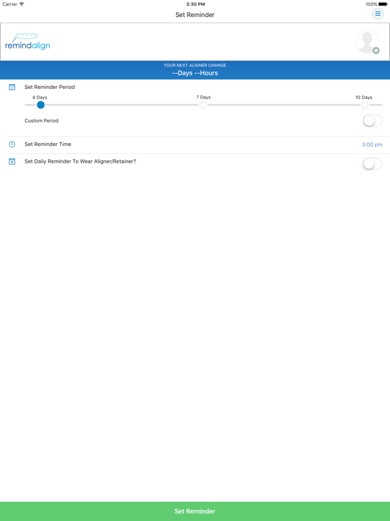
Task: Click the Wi-Fi icon in status bar
Action: point(22,4)
